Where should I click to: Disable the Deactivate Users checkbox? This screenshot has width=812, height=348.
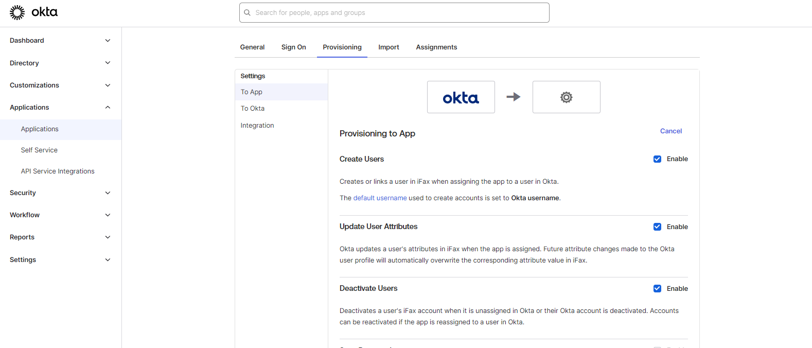pyautogui.click(x=657, y=289)
